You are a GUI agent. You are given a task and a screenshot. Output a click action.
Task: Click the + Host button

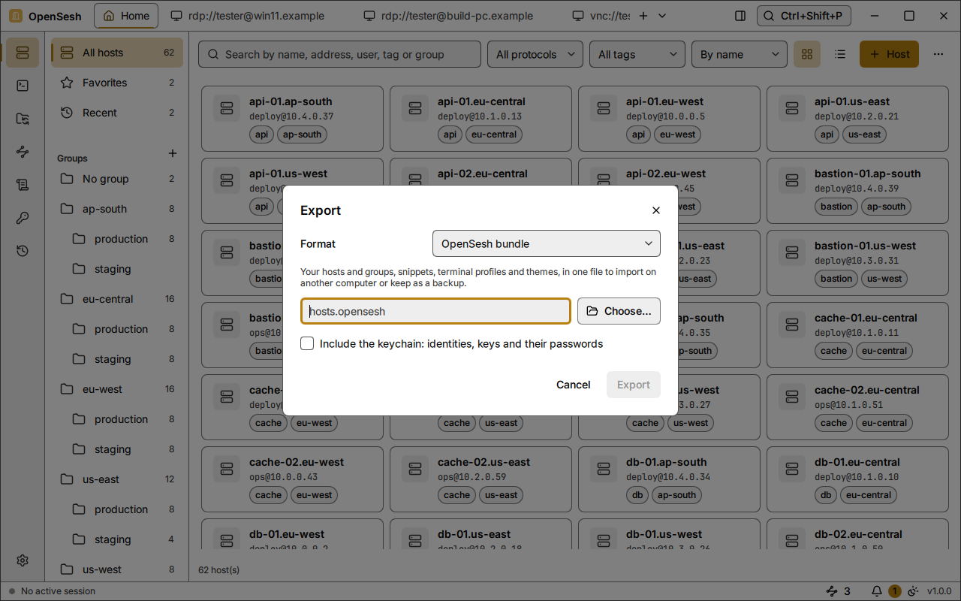[x=889, y=54]
